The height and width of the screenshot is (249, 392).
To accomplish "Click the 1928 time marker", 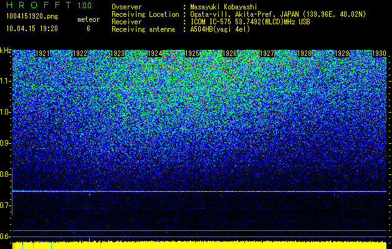I will (305, 54).
